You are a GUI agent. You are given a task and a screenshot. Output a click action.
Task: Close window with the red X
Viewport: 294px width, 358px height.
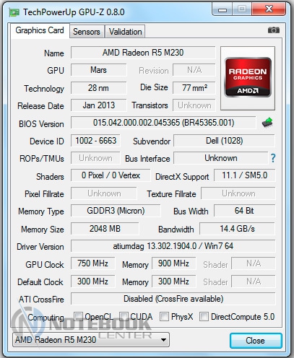tap(269, 9)
